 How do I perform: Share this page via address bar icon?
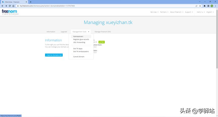pos(196,6)
